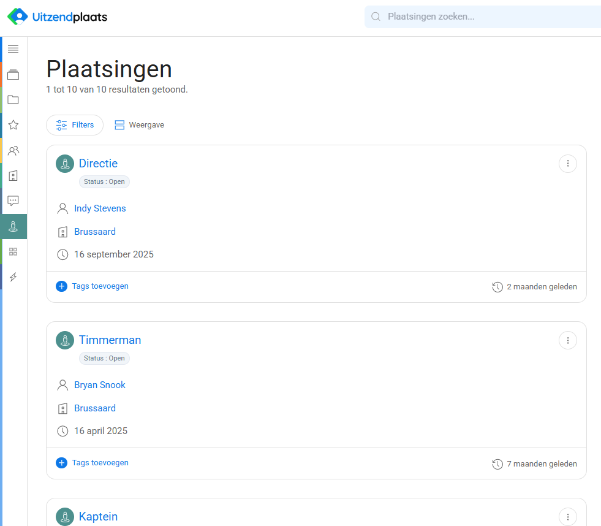Click the building icon in the sidebar
601x526 pixels.
(13, 176)
